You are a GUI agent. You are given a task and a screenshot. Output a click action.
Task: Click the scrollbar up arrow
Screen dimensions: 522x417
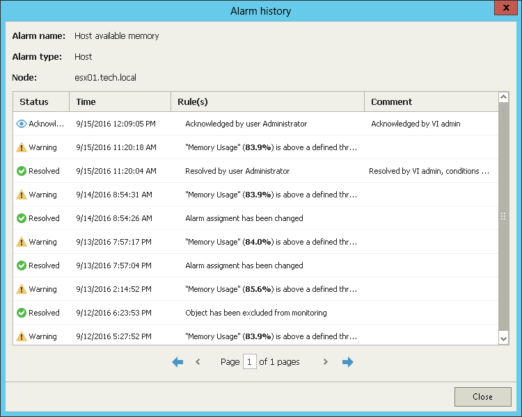[x=504, y=97]
